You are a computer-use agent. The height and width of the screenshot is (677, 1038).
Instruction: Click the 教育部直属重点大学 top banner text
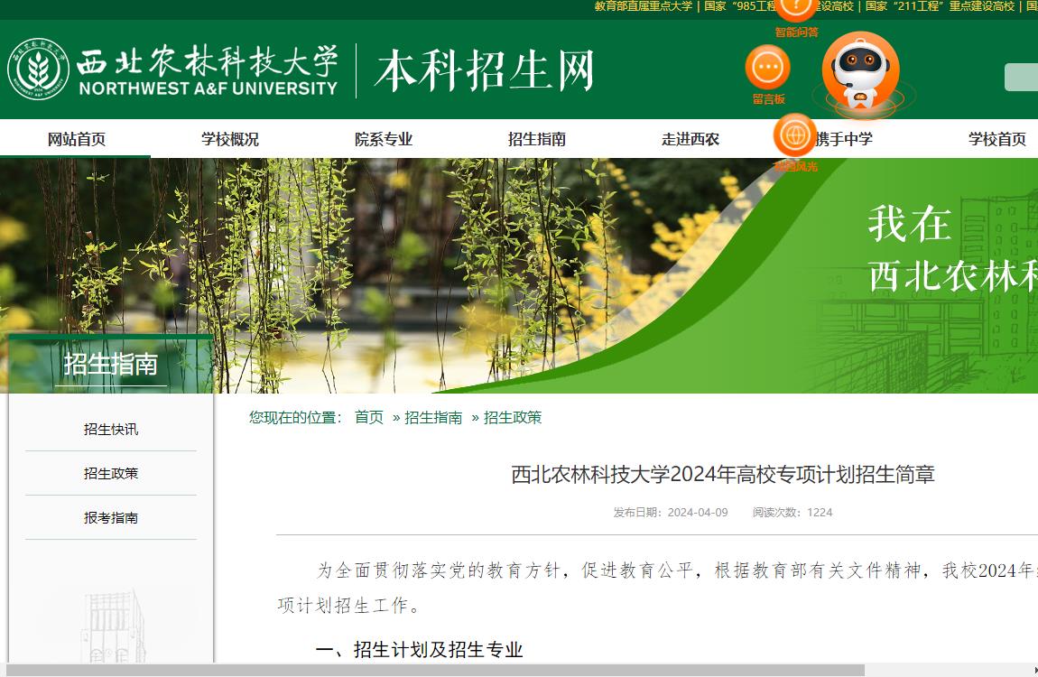click(643, 6)
